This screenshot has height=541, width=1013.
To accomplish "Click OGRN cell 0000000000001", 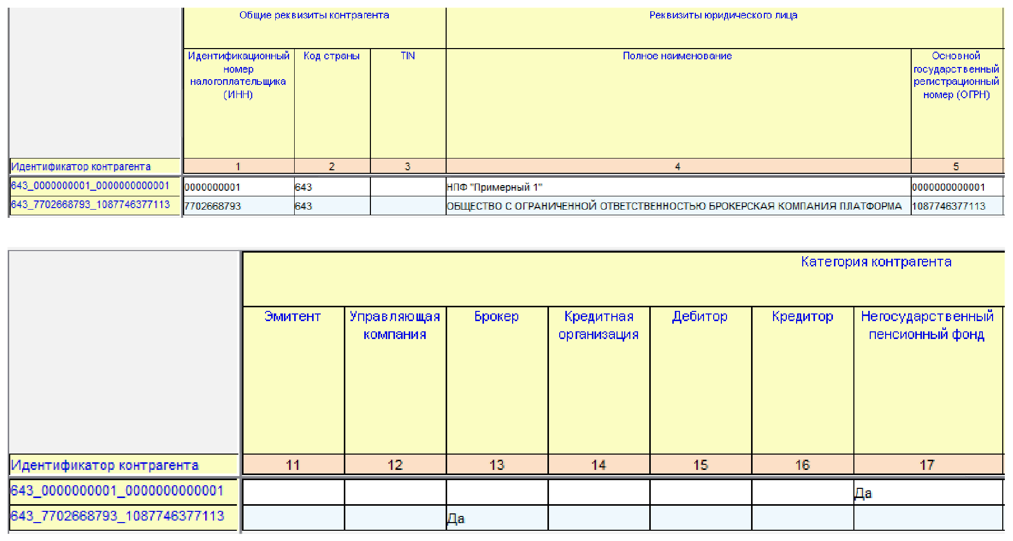I will click(957, 187).
